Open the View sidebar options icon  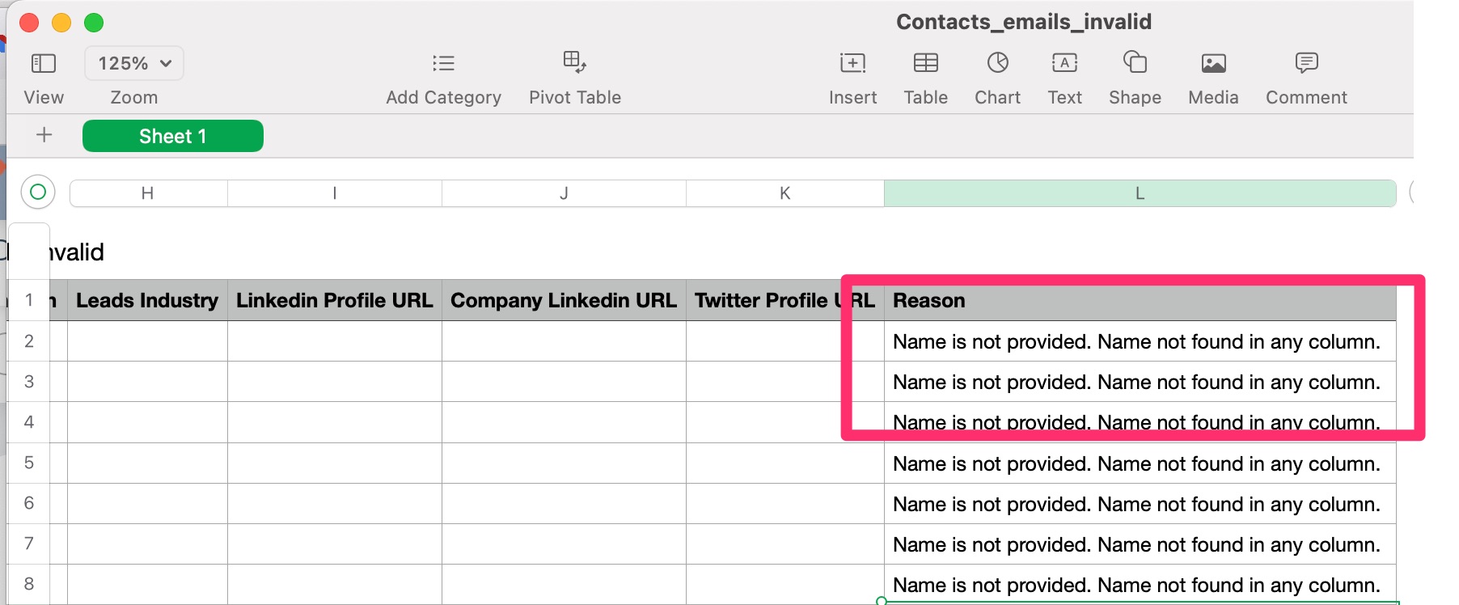tap(43, 63)
